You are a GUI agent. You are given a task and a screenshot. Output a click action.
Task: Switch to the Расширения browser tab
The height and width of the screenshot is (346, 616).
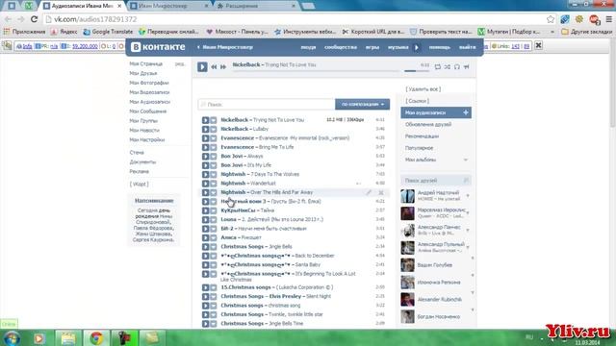click(257, 6)
